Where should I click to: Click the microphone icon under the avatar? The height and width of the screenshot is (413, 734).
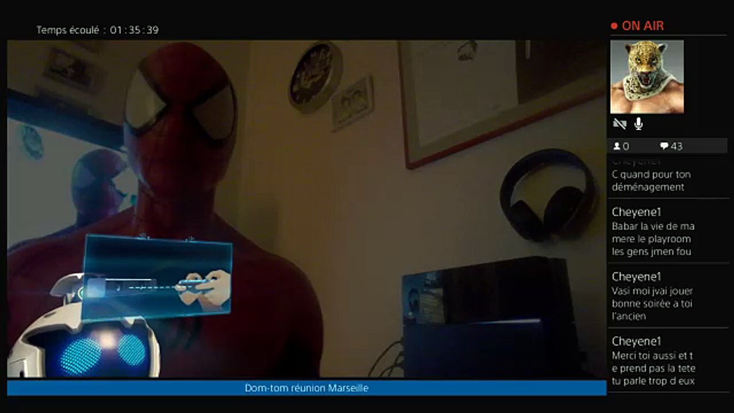pyautogui.click(x=638, y=124)
